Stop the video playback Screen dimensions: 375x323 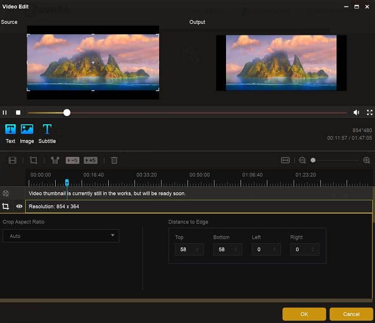18,112
